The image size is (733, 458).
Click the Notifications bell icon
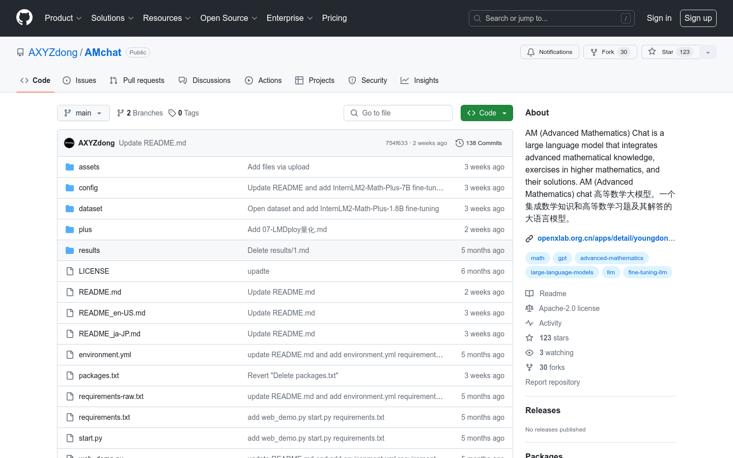pos(531,52)
